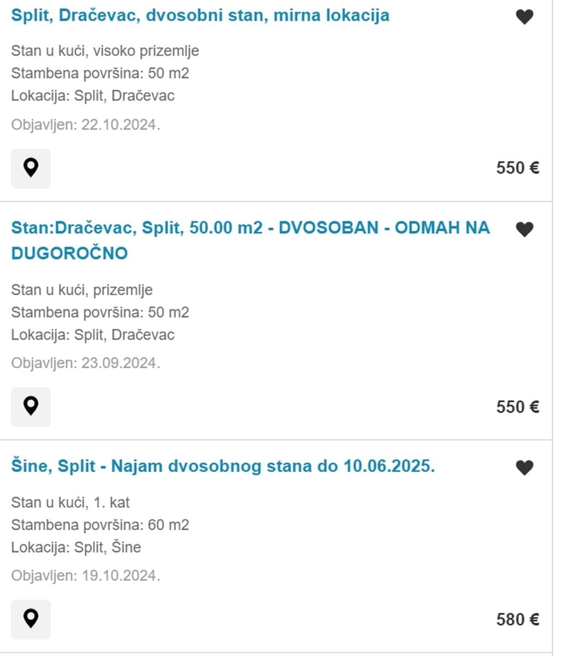561x656 pixels.
Task: Click the "Objavljen: 23.09.2024." date text
Action: 85,364
